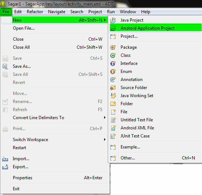Open the Refactor menu
The height and width of the screenshot is (195, 202).
(x=35, y=12)
